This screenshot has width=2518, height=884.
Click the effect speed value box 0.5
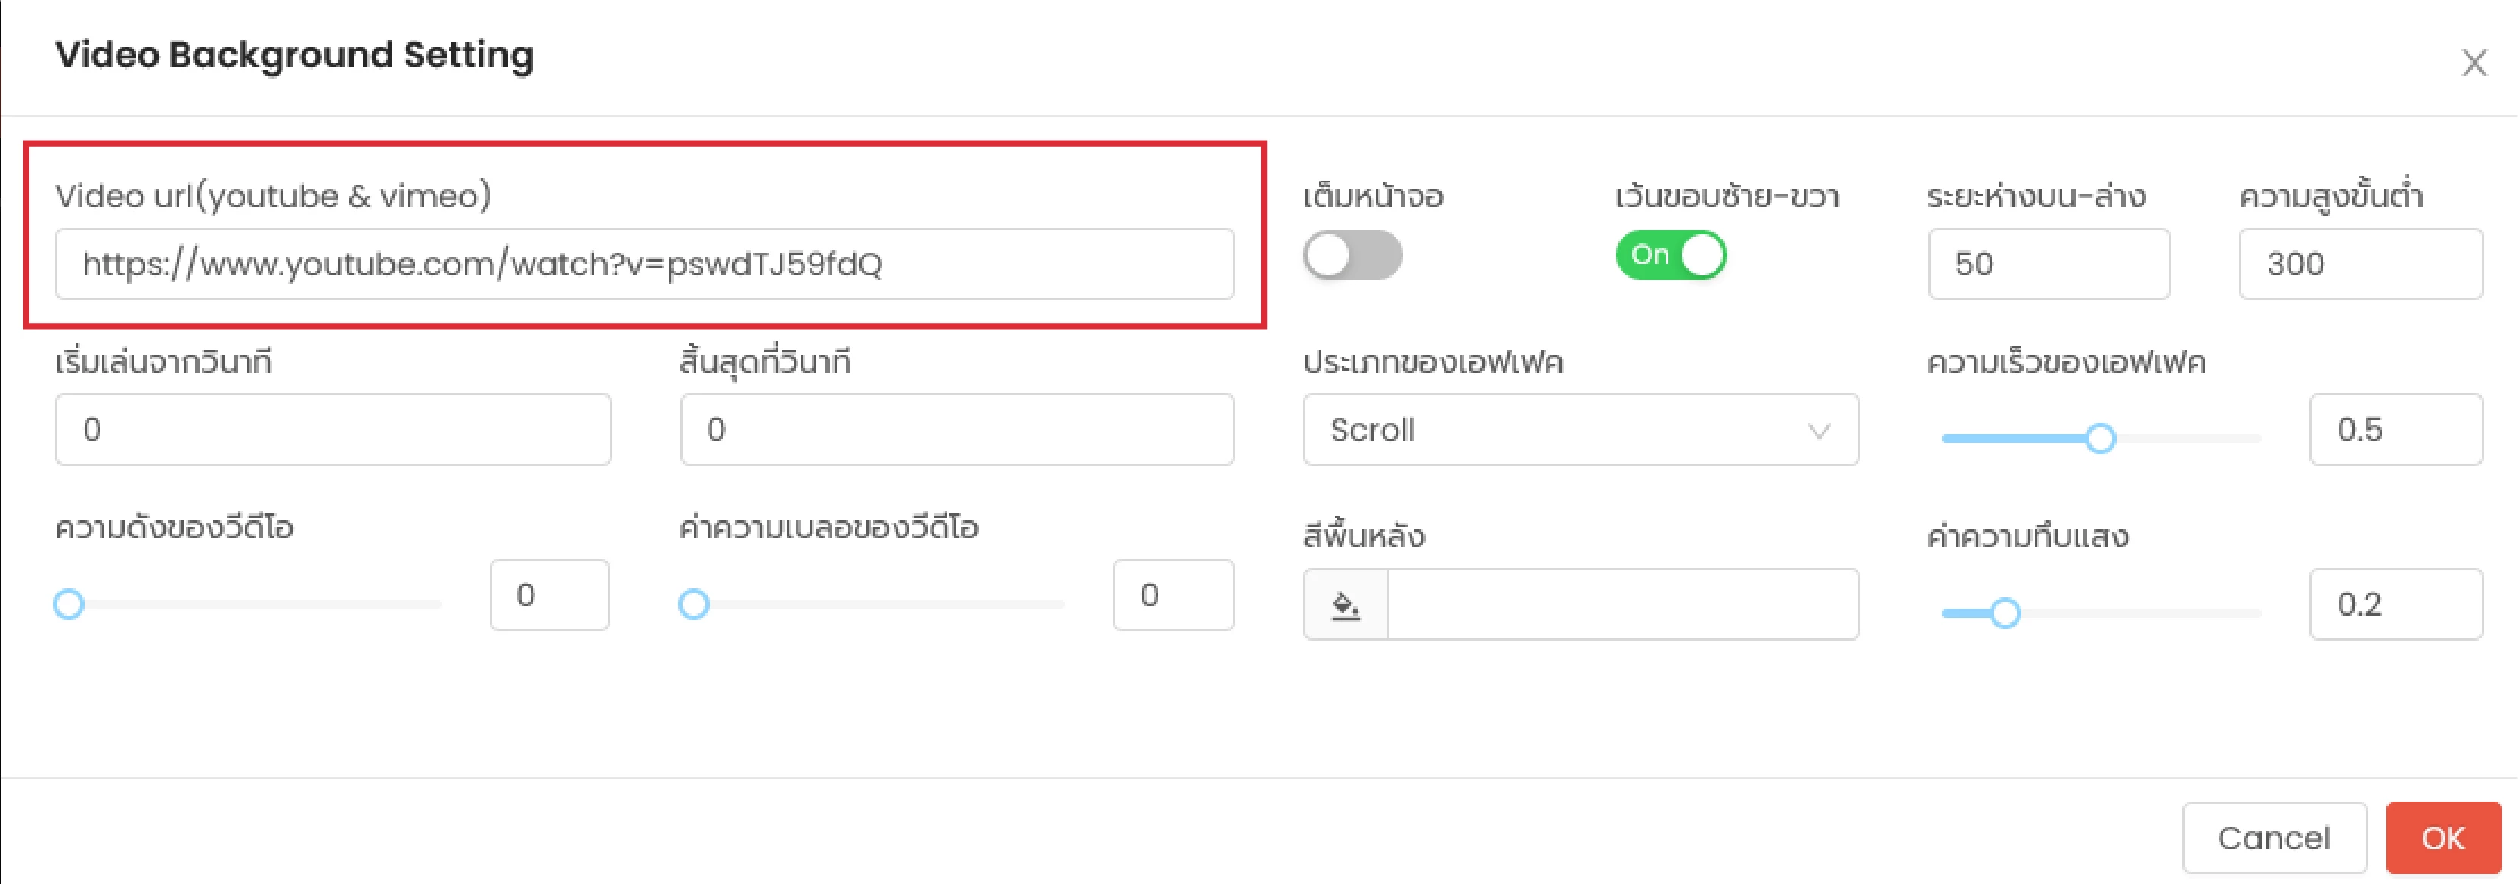[2396, 430]
